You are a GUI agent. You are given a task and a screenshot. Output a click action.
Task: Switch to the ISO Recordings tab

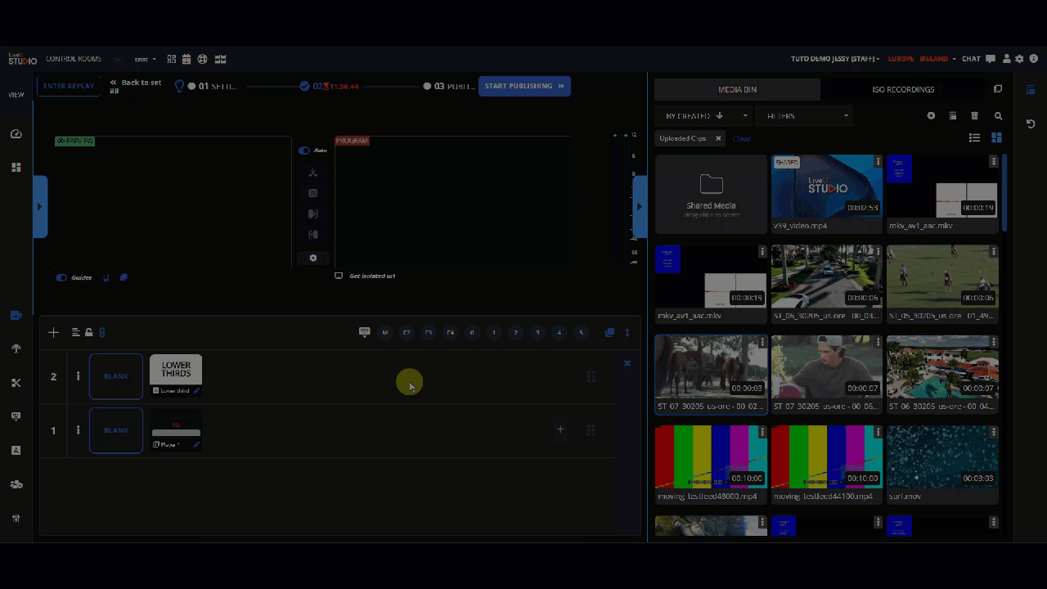903,89
